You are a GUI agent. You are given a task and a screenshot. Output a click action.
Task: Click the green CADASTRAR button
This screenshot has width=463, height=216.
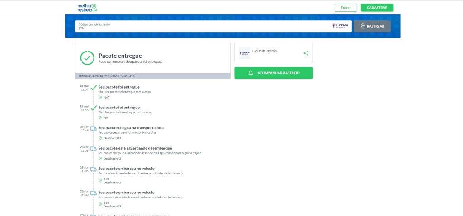point(377,8)
